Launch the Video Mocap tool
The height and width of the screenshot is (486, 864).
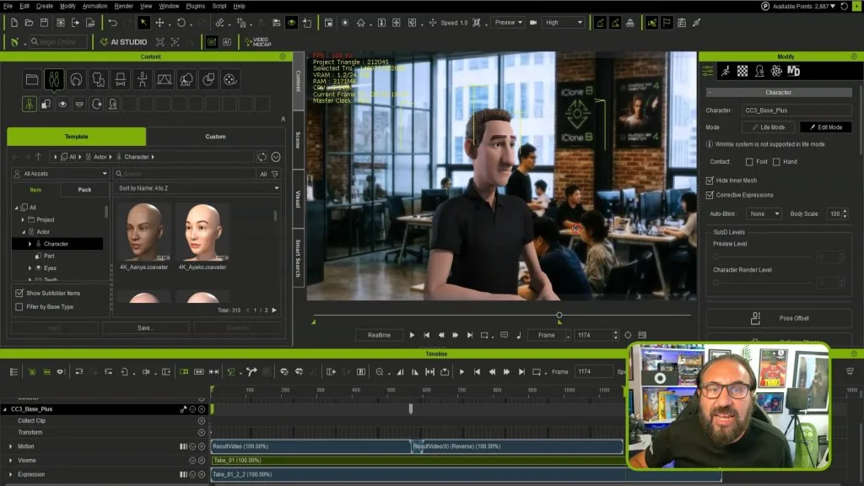(258, 42)
